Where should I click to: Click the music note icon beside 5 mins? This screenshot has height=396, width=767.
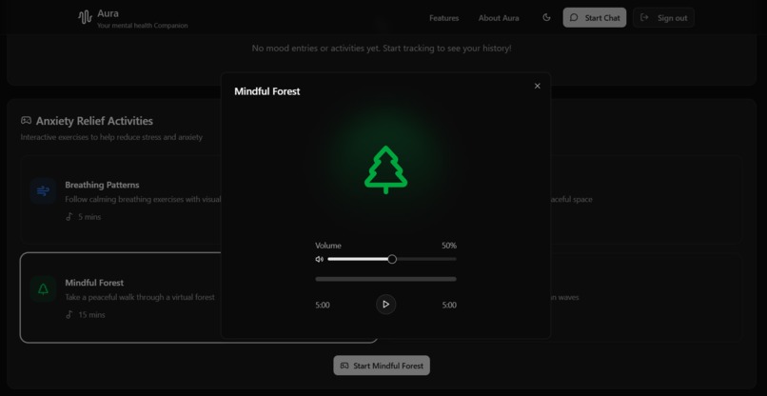pos(69,216)
